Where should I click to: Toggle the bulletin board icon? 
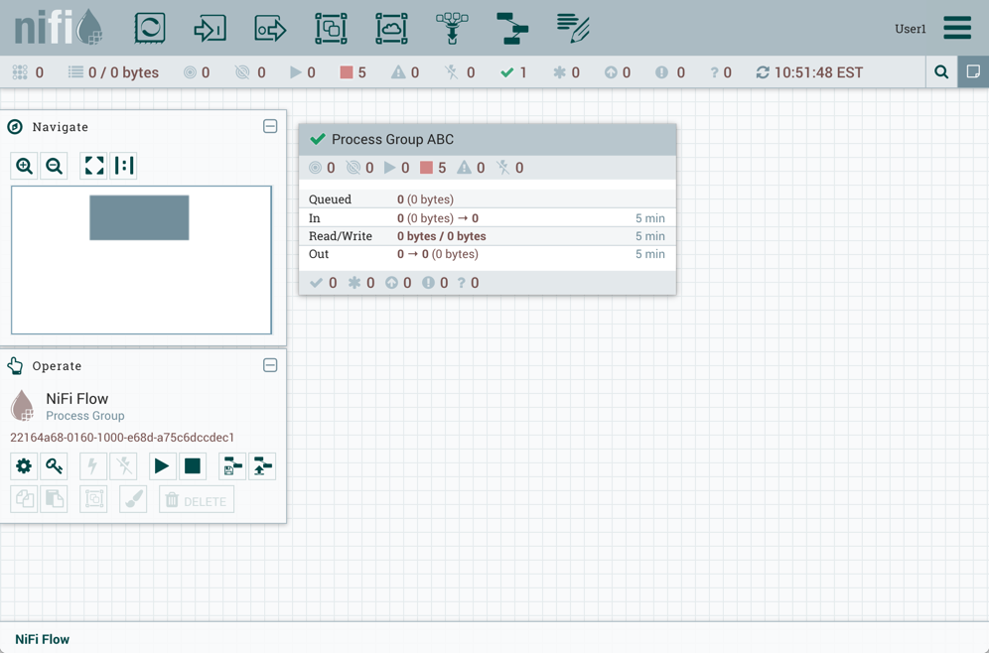tap(973, 72)
